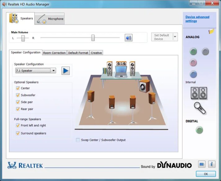
Task: Open the information icon
Action: tap(212, 164)
